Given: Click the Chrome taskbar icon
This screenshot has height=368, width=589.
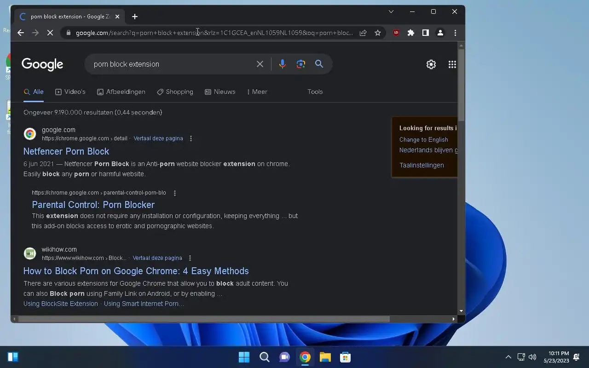Looking at the screenshot, I should click(x=305, y=357).
